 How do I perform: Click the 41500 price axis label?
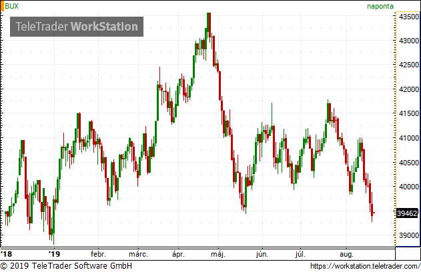[408, 113]
